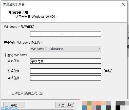Click the 确认(C) confirm password field
Viewport: 129px width, 110px height.
coord(66,78)
